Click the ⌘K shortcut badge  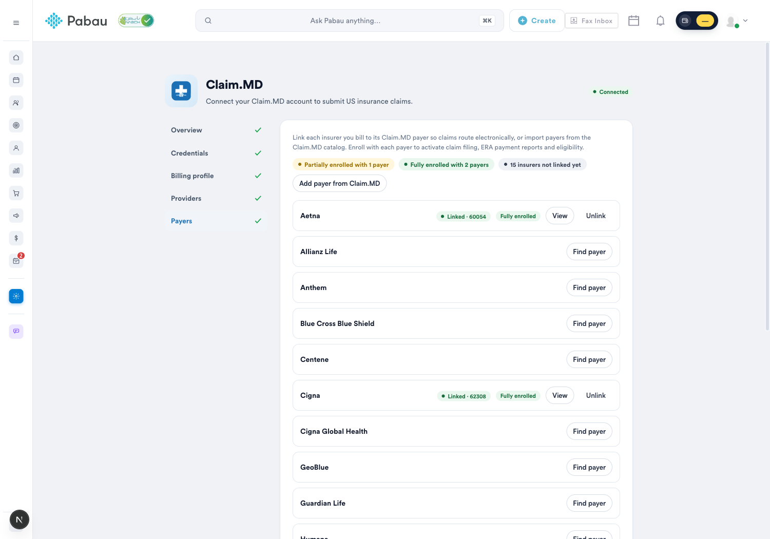487,21
